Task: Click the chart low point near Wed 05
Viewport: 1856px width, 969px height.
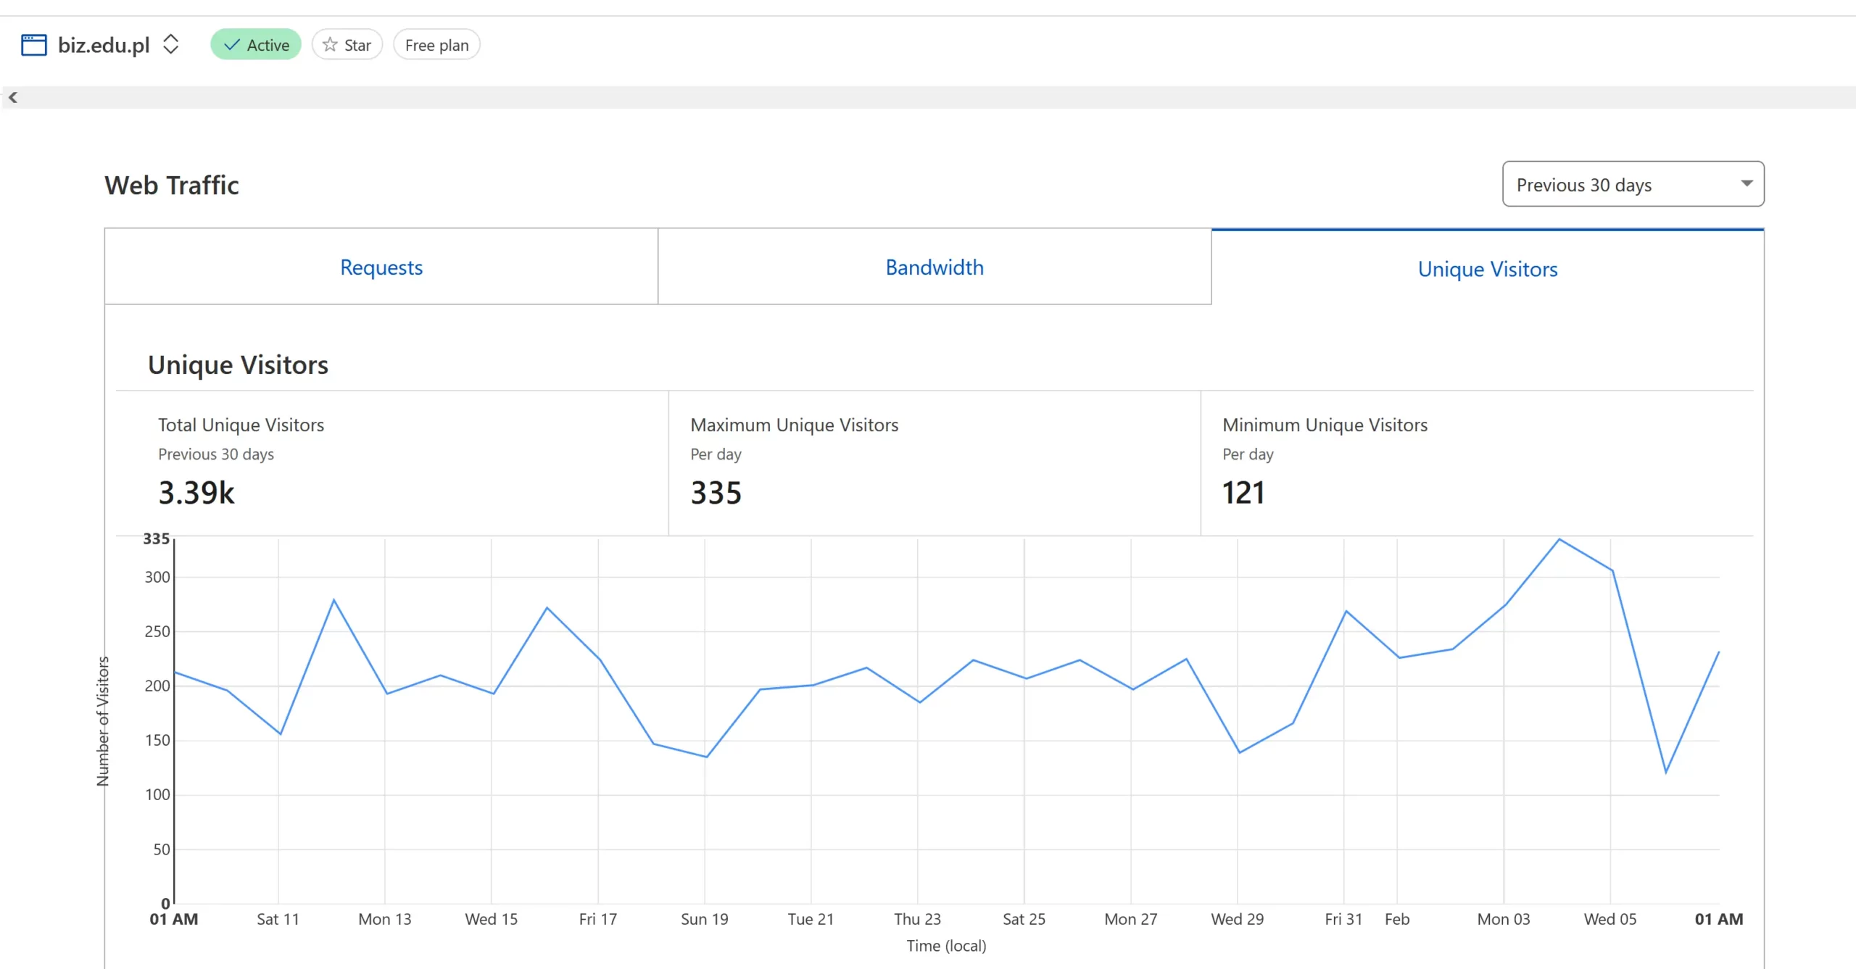Action: (x=1665, y=772)
